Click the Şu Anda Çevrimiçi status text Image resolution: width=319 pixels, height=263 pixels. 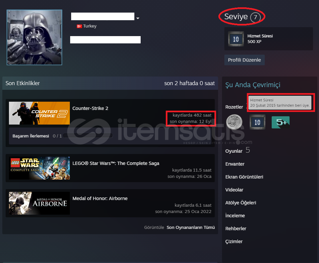(x=253, y=85)
